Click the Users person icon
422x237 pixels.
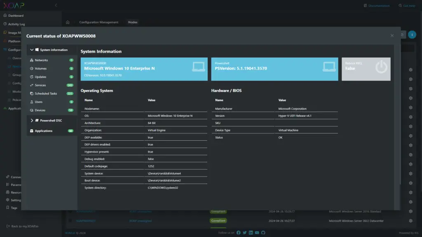31,102
